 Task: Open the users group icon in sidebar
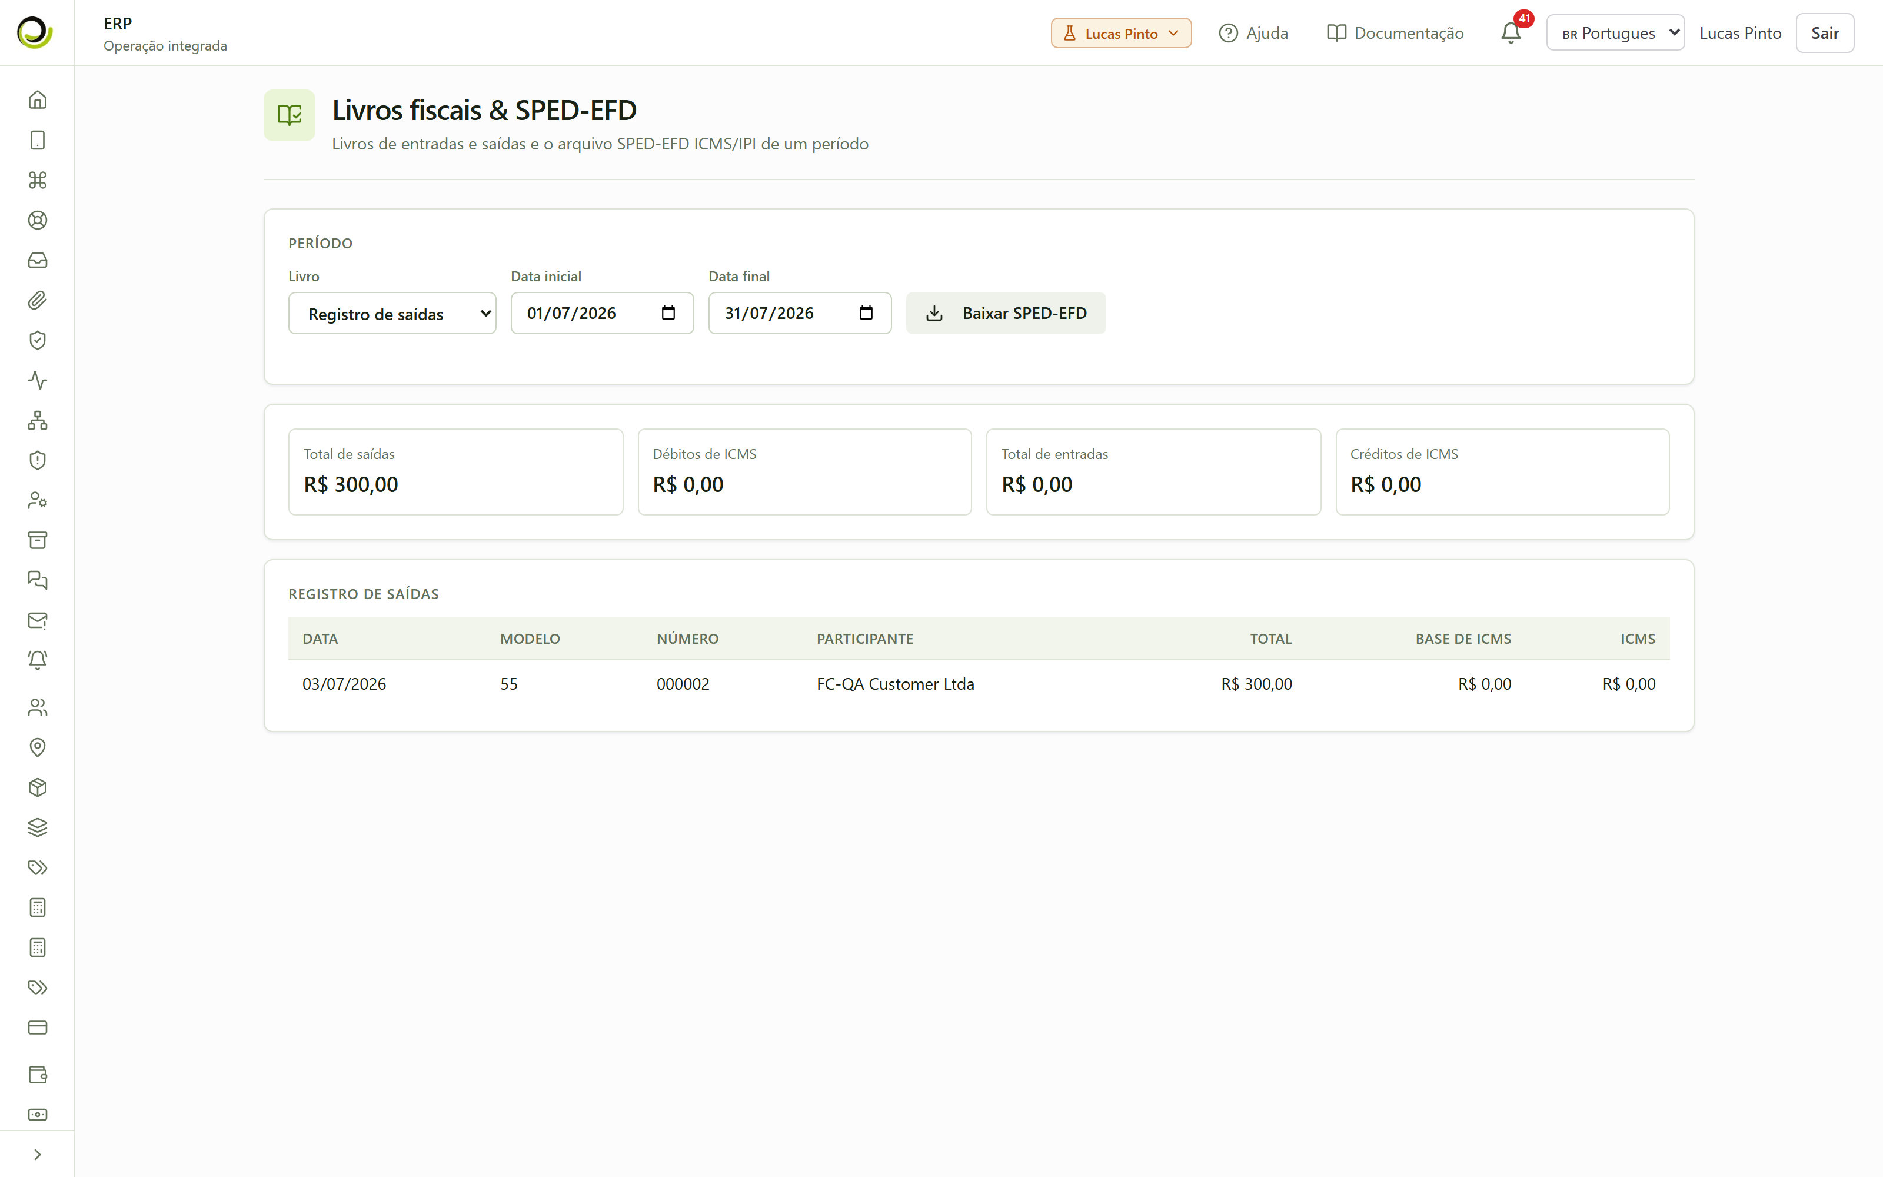[x=37, y=707]
